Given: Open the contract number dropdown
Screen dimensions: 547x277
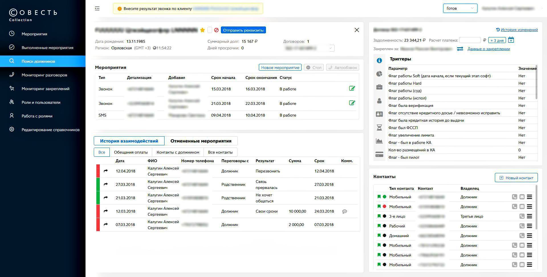Looking at the screenshot, I should (309, 48).
